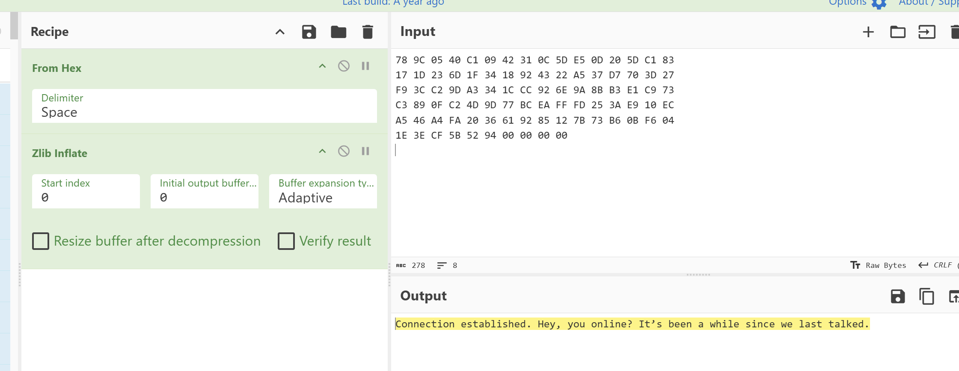Image resolution: width=959 pixels, height=371 pixels.
Task: Open the Delimiter dropdown
Action: 204,106
